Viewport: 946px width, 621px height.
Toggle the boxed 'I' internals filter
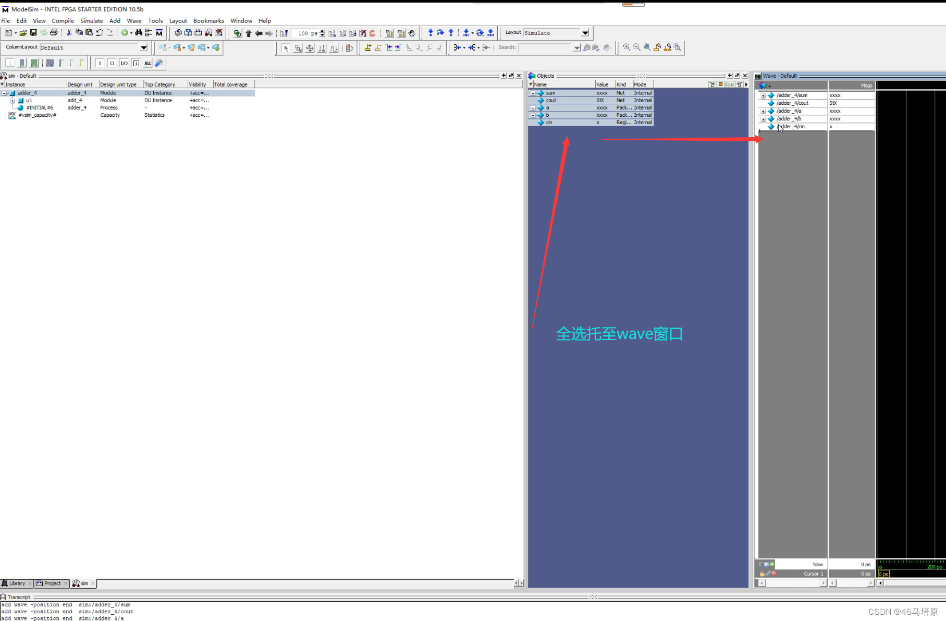pos(136,63)
